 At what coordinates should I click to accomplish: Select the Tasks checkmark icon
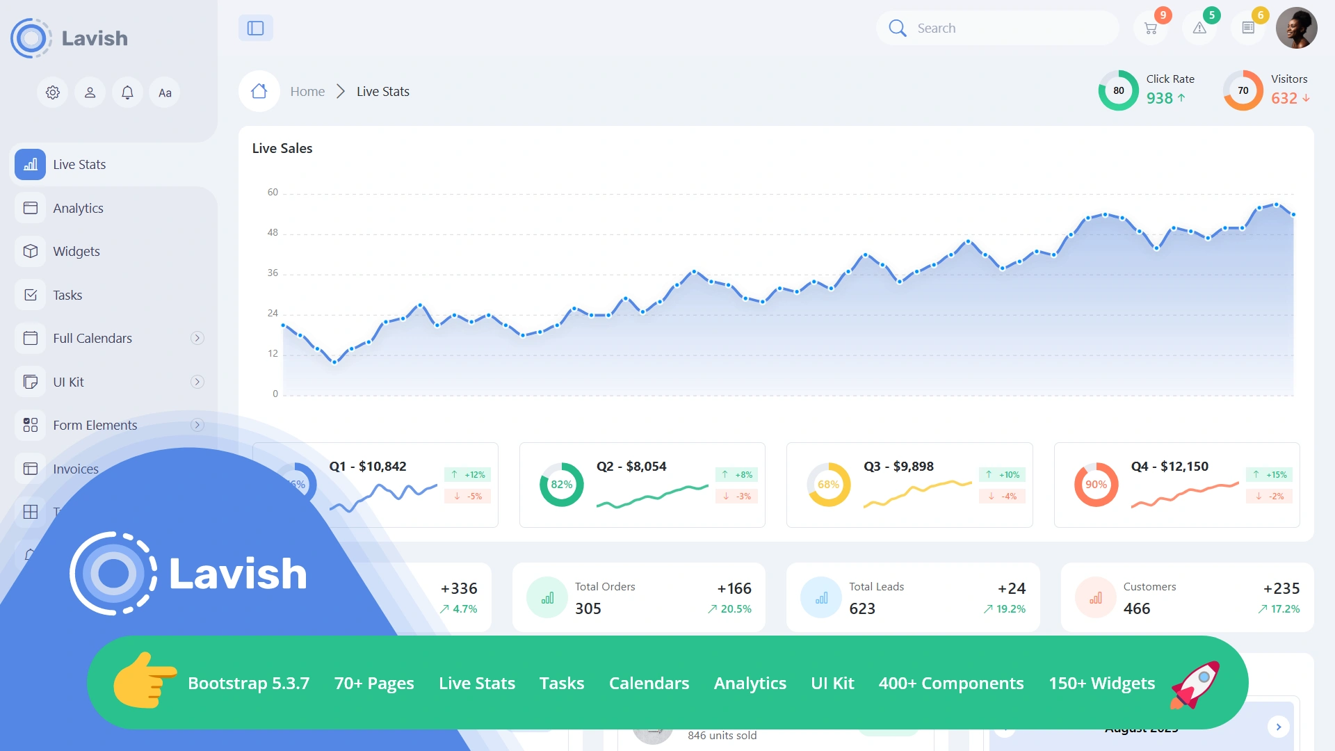pos(31,294)
